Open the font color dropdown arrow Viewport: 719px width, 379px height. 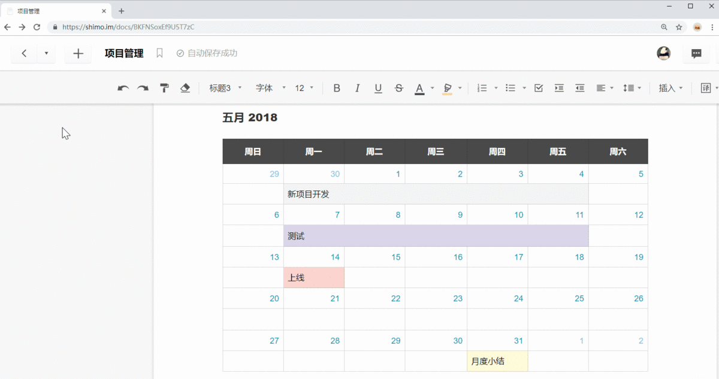(x=432, y=88)
